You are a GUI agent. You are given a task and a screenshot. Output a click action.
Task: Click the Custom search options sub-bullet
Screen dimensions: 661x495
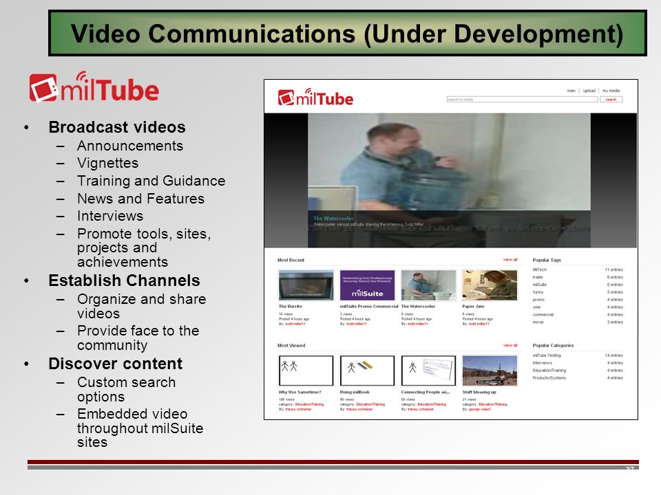(x=127, y=389)
